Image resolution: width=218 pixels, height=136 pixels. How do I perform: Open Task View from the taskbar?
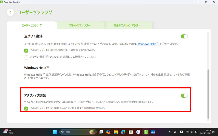click(101, 132)
